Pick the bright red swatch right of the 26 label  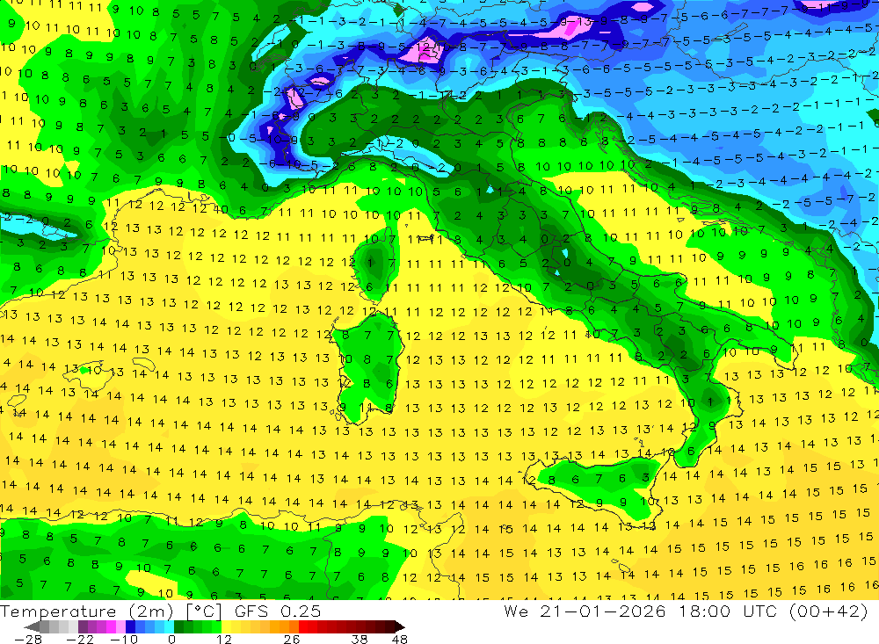pos(303,626)
